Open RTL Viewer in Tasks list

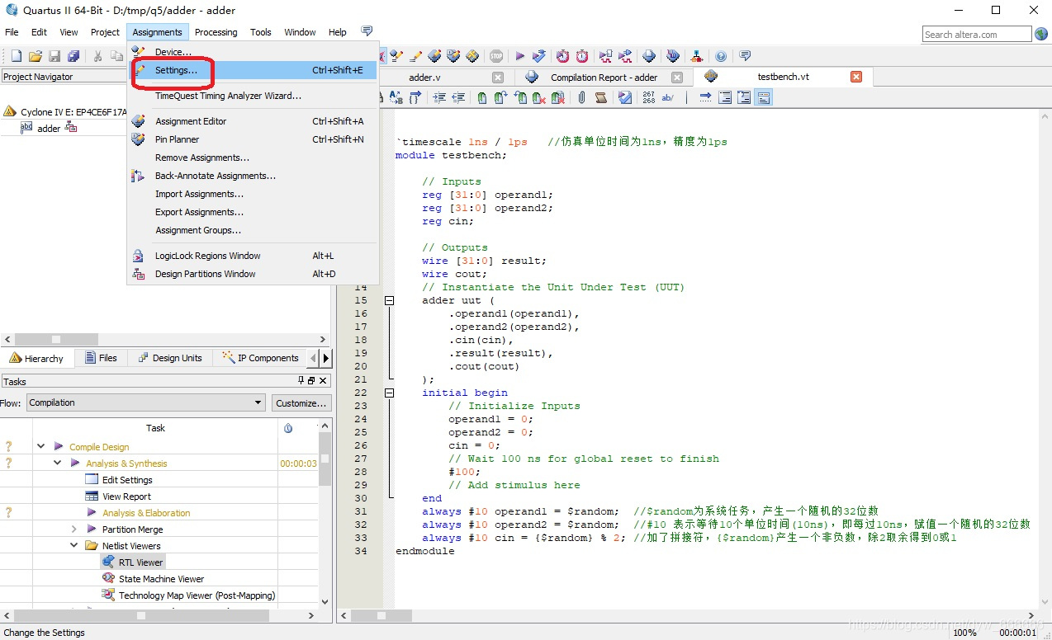click(x=140, y=562)
